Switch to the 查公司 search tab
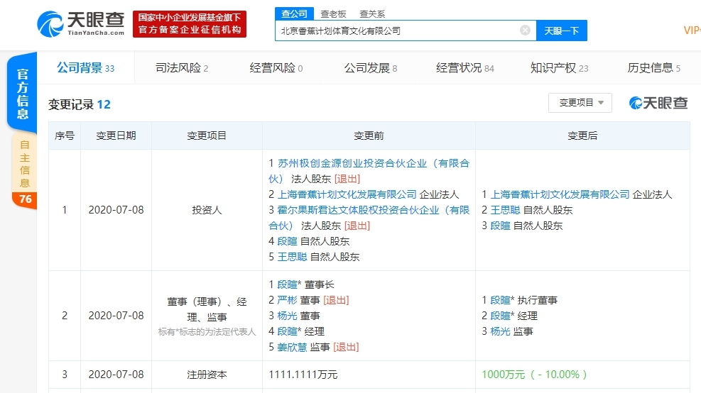This screenshot has height=393, width=701. pyautogui.click(x=294, y=13)
